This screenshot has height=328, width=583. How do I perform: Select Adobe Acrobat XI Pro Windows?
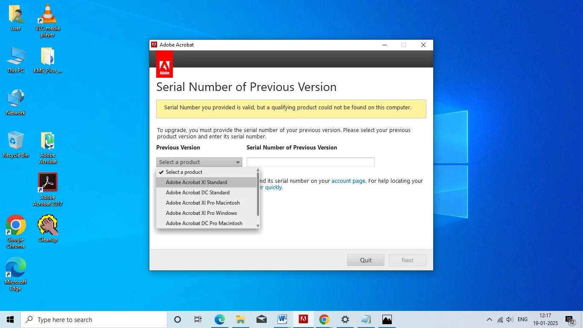coord(207,213)
